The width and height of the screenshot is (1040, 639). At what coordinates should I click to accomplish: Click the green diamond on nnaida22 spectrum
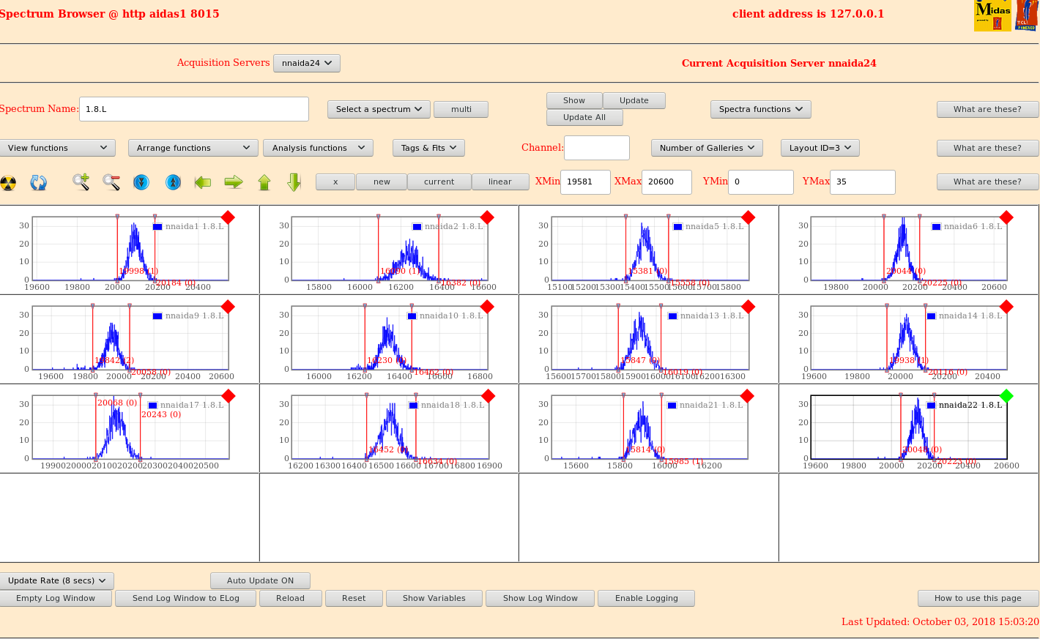click(1006, 395)
